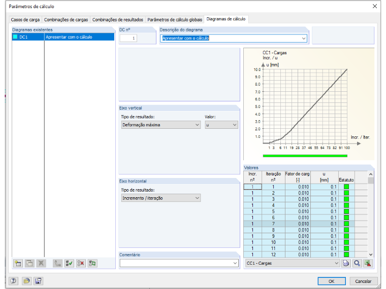Click the Incr. cell in iteration 1 row
Image resolution: width=386 pixels, height=289 pixels.
(x=252, y=187)
